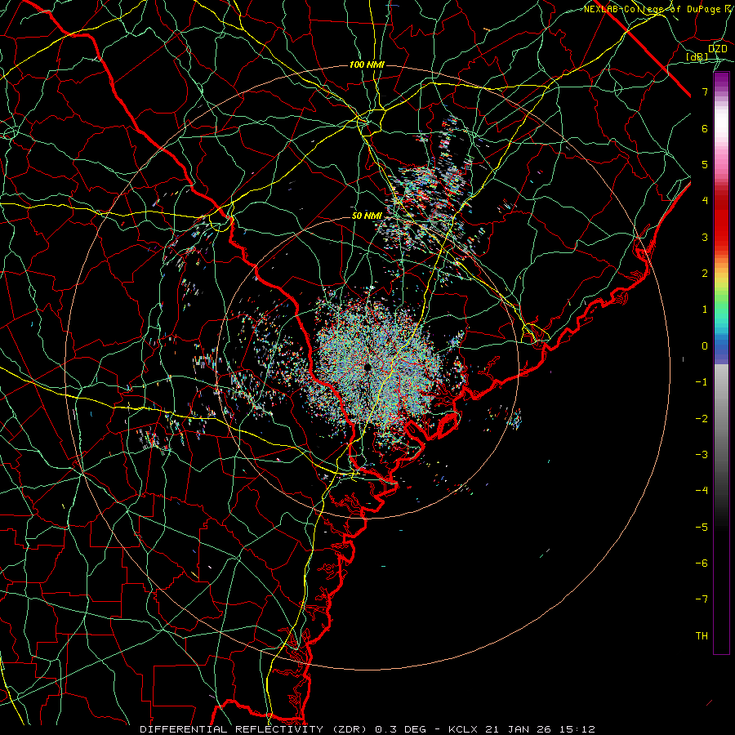
Task: Click "KCLX" station ID in the caption
Action: pyautogui.click(x=463, y=729)
